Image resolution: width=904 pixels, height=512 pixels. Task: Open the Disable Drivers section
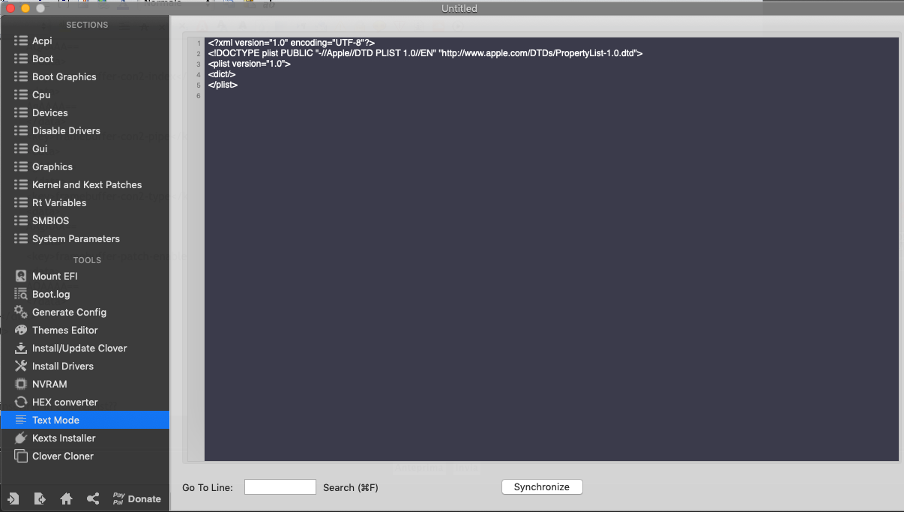pyautogui.click(x=85, y=130)
